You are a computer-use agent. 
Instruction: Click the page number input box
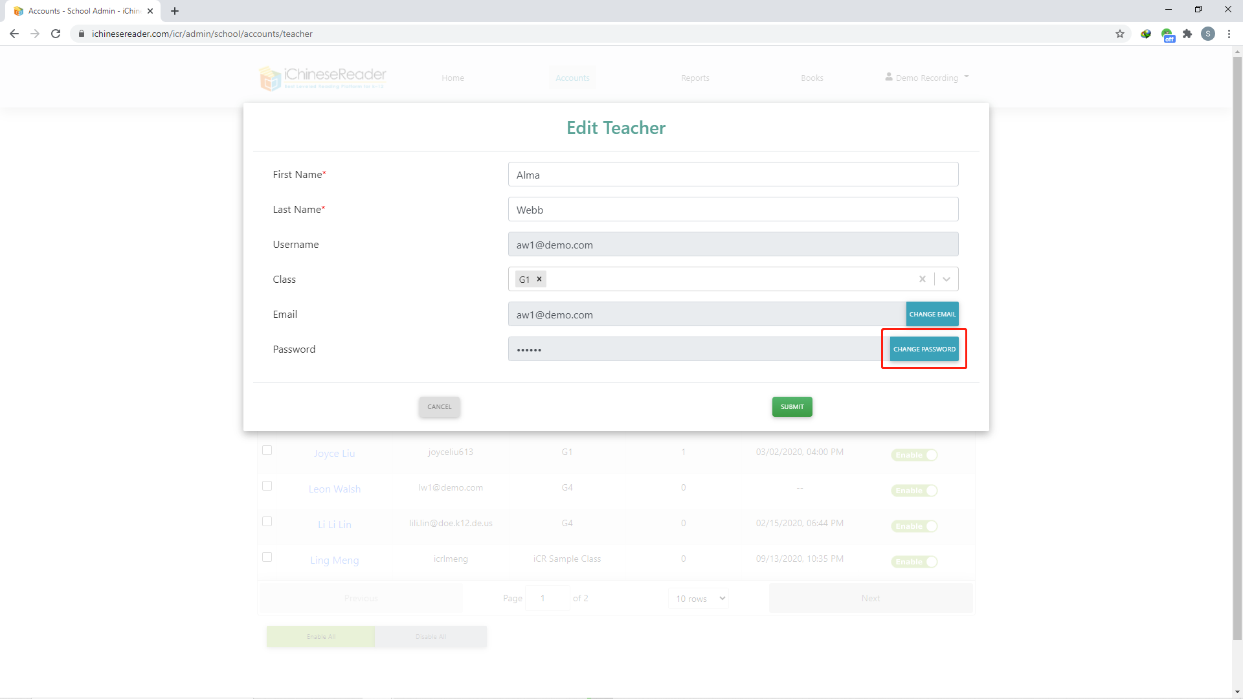click(x=548, y=598)
